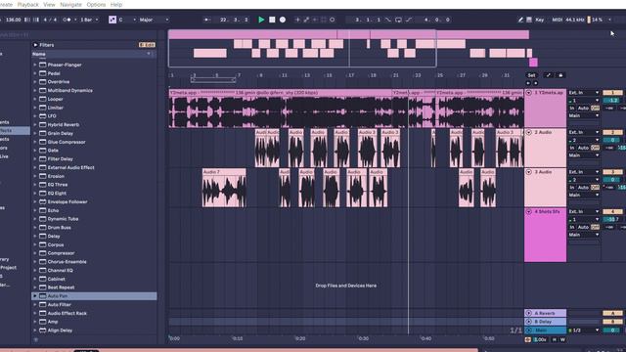Click the Session Record circle outline button
Image resolution: width=626 pixels, height=352 pixels.
tap(333, 20)
